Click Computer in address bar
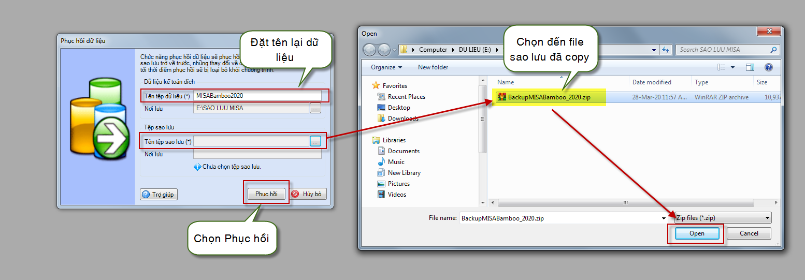This screenshot has height=280, width=805. click(433, 50)
